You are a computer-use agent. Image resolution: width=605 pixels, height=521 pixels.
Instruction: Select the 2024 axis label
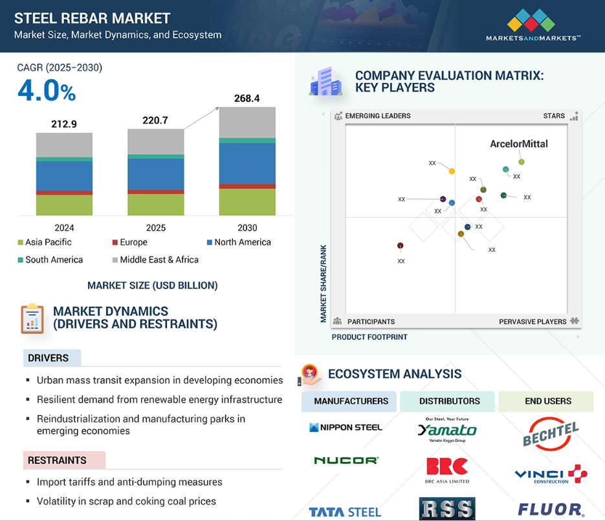[x=64, y=228]
